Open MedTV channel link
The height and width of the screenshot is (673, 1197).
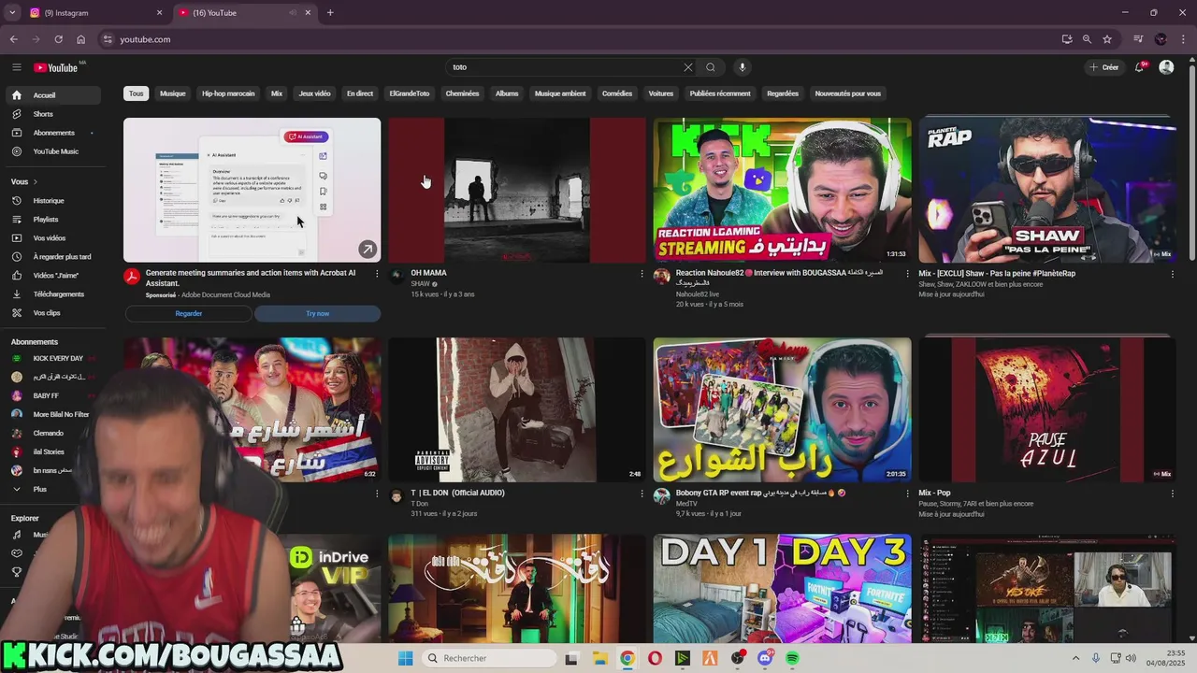pos(686,504)
